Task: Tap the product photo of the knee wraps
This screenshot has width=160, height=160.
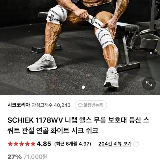Action: pos(80,47)
